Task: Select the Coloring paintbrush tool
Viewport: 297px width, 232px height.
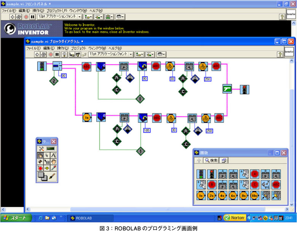Action: click(52, 176)
